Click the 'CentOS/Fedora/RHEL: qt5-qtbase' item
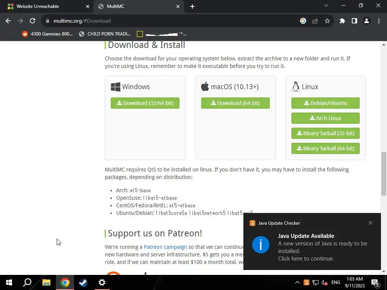 tap(155, 205)
